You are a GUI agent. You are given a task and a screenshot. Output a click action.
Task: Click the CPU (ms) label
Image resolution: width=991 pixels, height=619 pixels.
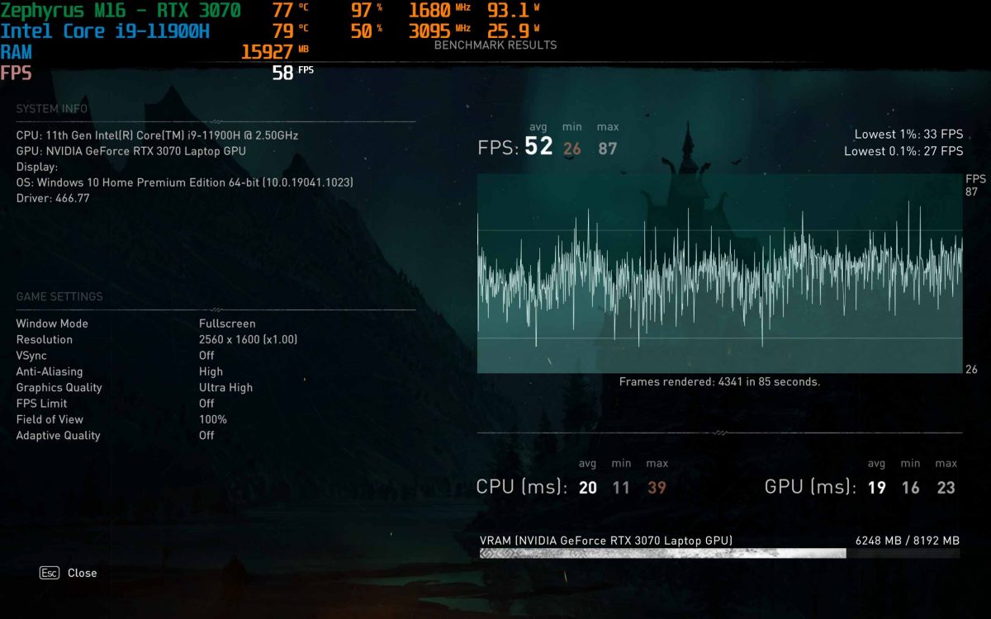522,487
